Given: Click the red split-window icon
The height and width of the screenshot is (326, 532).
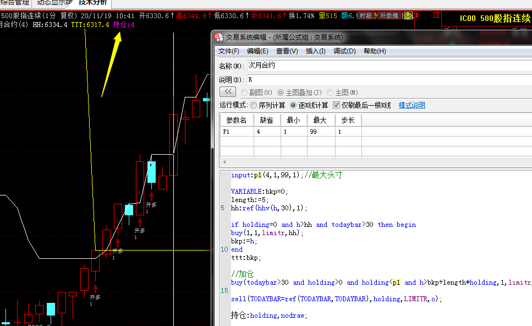Looking at the screenshot, I should tap(436, 15).
